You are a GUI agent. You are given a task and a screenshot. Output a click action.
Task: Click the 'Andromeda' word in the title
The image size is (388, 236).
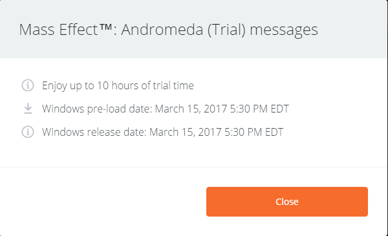[x=162, y=30]
